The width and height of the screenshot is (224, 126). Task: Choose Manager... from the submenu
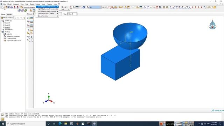point(65,7)
